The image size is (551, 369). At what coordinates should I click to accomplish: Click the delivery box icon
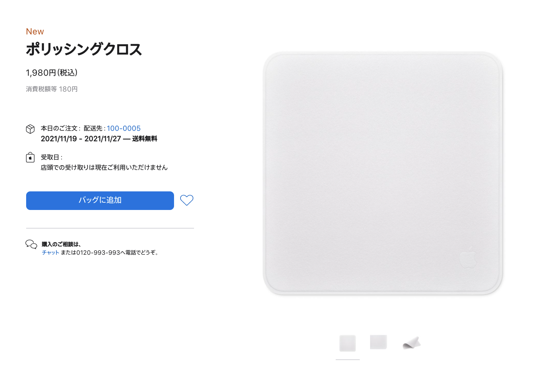tap(30, 129)
